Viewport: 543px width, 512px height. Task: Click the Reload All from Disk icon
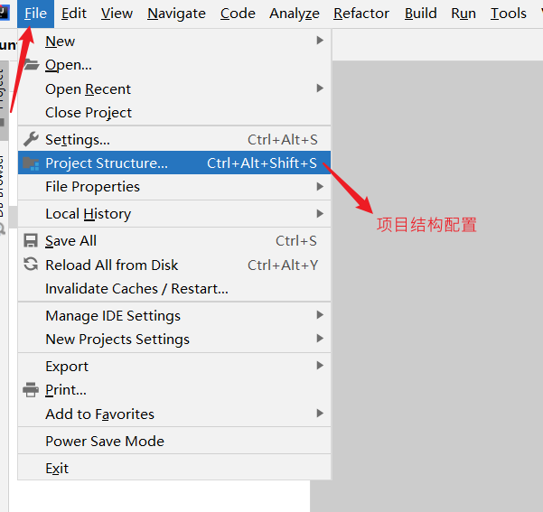click(x=31, y=265)
